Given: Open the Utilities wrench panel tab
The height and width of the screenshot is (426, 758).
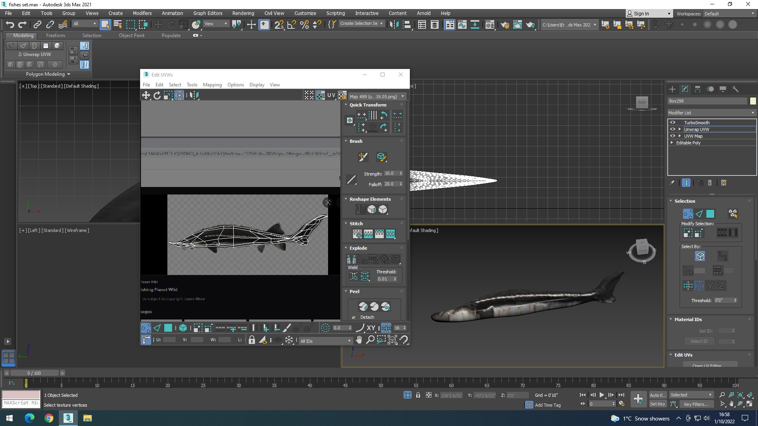Looking at the screenshot, I should [735, 89].
